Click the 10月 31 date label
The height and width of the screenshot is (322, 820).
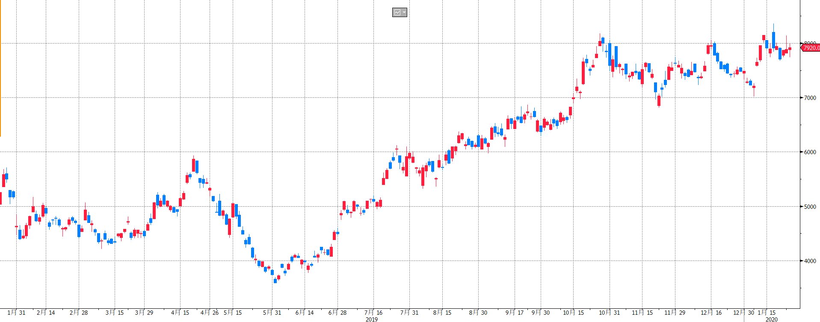(609, 313)
